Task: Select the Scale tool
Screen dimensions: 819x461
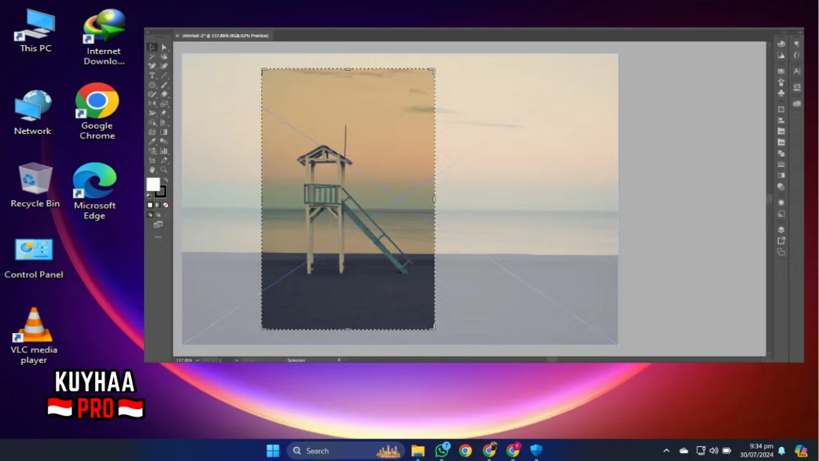Action: [x=164, y=103]
